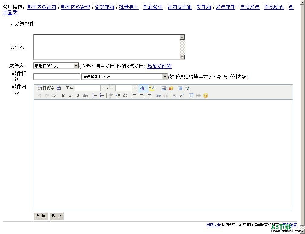Click the insert Flash icon
Image resolution: width=305 pixels, height=234 pixels.
coord(171,88)
